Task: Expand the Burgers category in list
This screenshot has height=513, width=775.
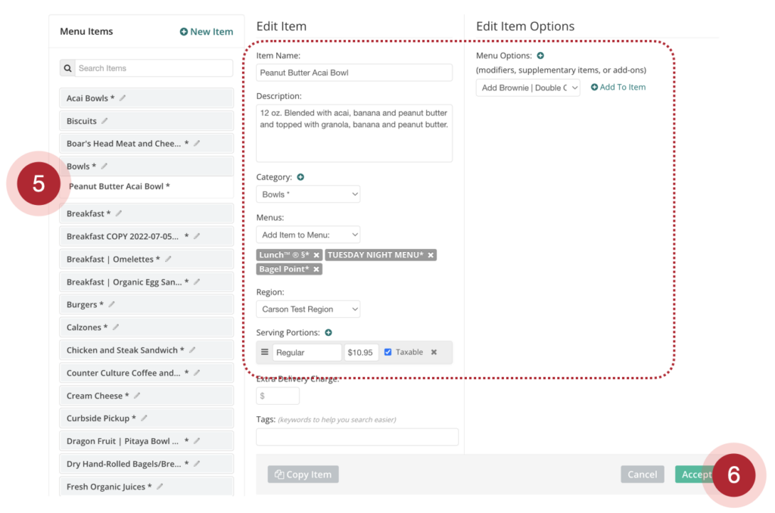Action: coord(82,305)
